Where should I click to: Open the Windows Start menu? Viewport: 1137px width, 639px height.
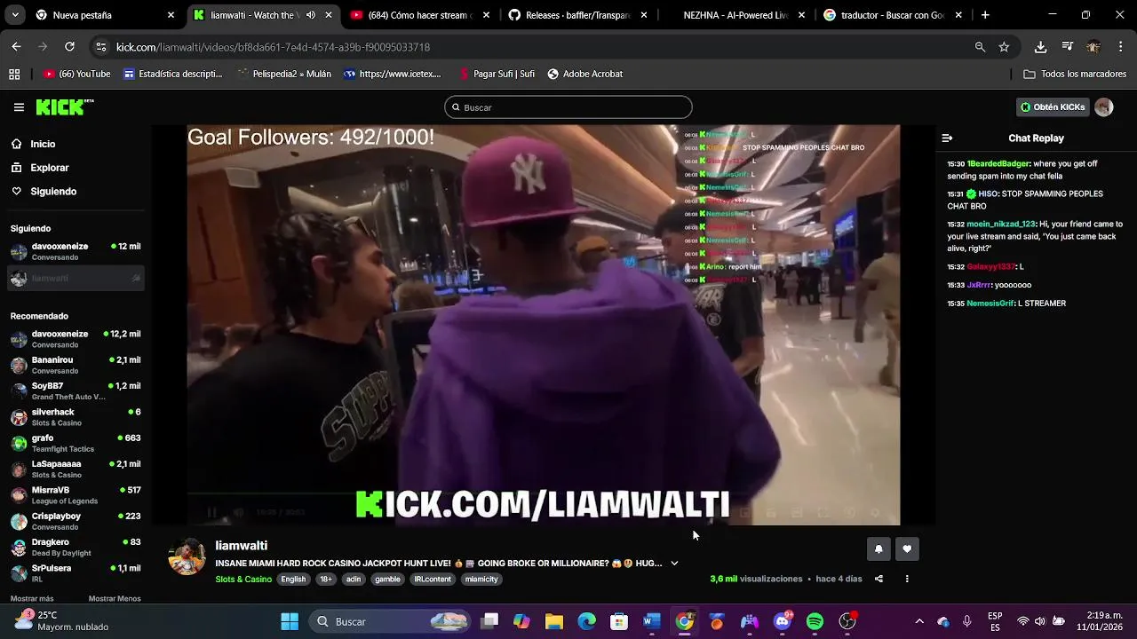coord(290,621)
